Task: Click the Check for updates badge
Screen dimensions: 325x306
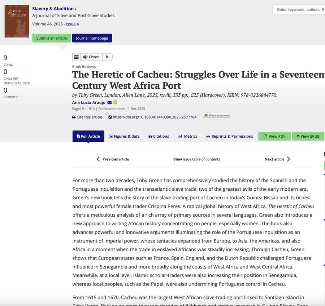Action: [x=216, y=116]
